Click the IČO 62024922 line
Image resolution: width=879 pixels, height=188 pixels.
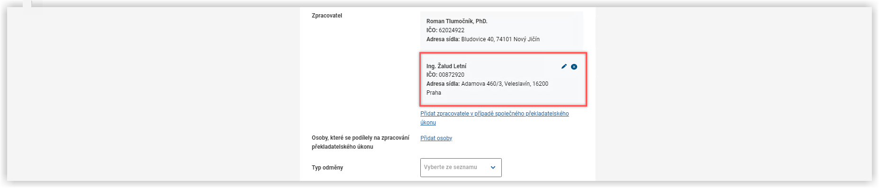click(x=445, y=30)
